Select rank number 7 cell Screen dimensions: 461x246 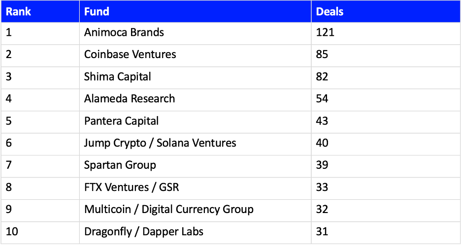point(40,166)
